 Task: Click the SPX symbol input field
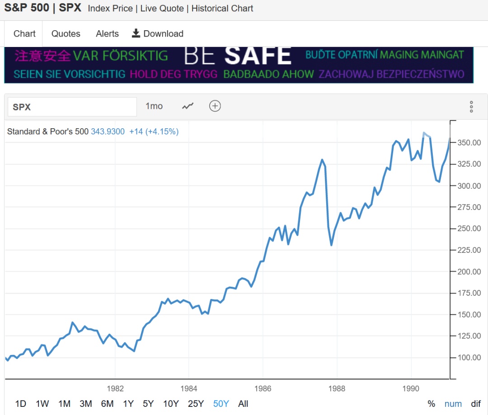click(x=72, y=107)
